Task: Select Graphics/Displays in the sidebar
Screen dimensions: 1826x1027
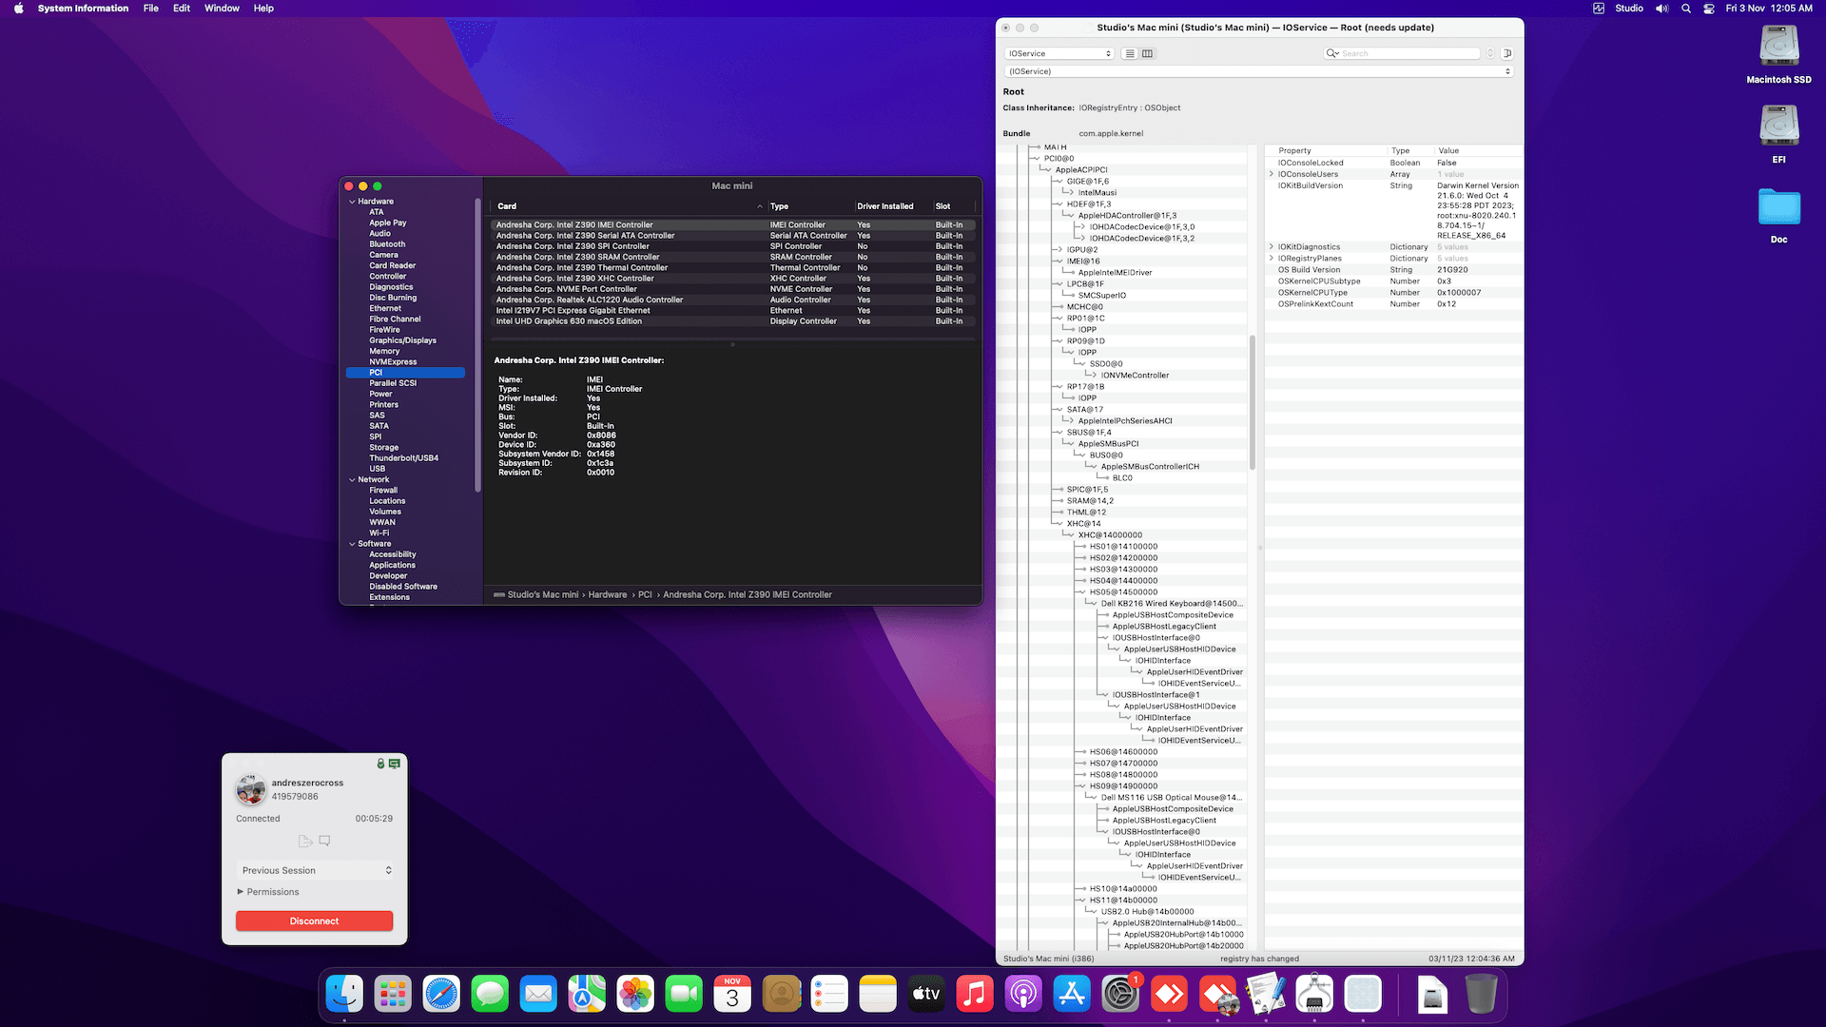Action: coord(403,340)
